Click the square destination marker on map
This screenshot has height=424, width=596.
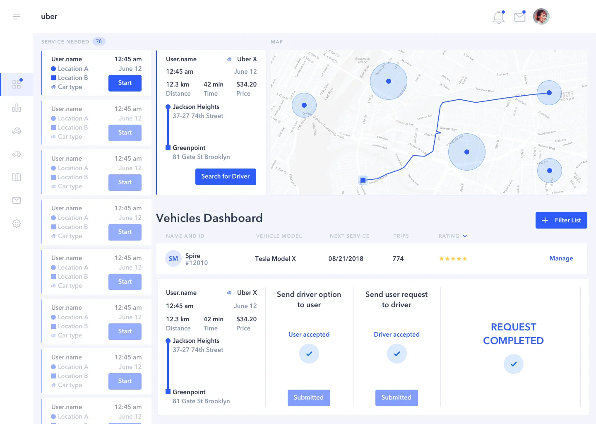pyautogui.click(x=363, y=180)
